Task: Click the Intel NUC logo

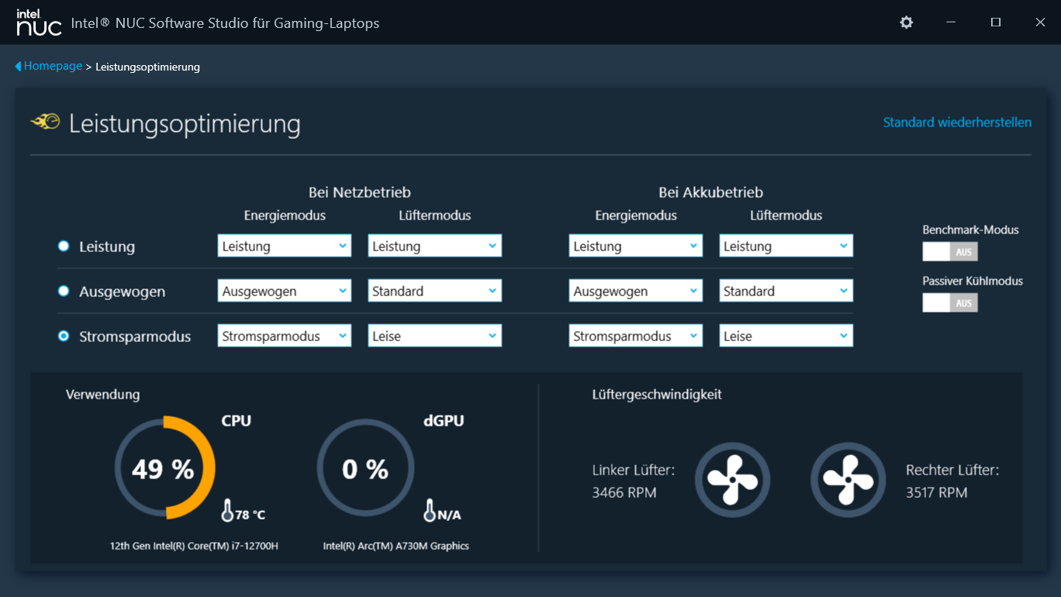Action: click(39, 22)
